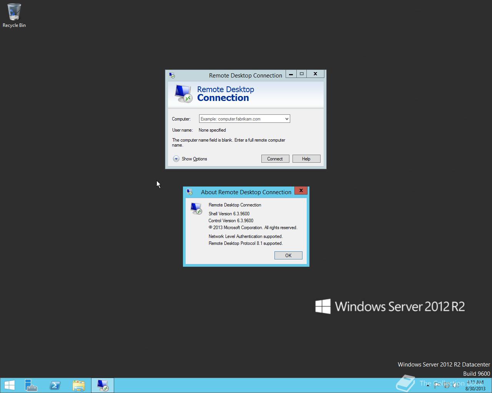The image size is (492, 393).
Task: Click the Connect button
Action: click(x=275, y=159)
